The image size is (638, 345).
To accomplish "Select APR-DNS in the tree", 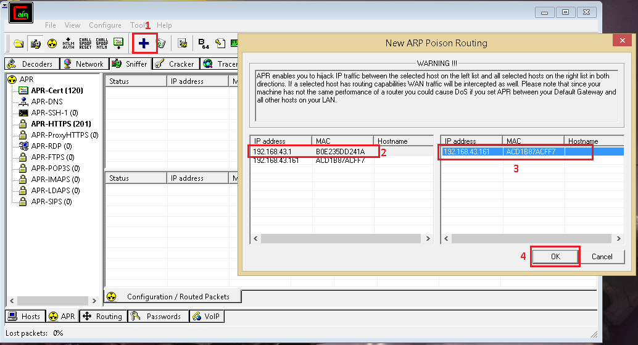I will click(x=47, y=101).
